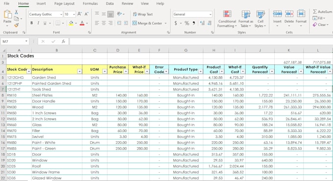This screenshot has width=333, height=181.
Task: Decrease font size with small A
Action: [87, 14]
